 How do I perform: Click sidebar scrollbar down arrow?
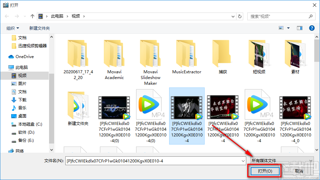click(51, 150)
